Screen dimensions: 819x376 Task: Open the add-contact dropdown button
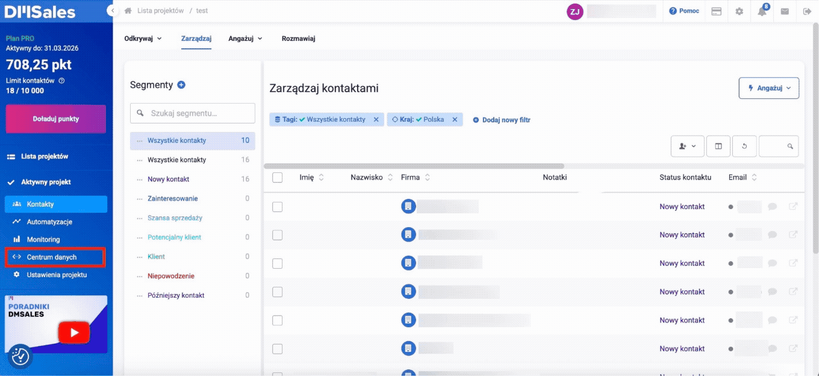tap(687, 146)
